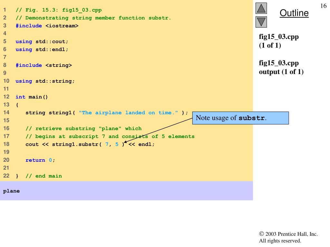Click the down triangle navigation icon
Image resolution: width=330 pixels, height=247 pixels.
click(261, 22)
